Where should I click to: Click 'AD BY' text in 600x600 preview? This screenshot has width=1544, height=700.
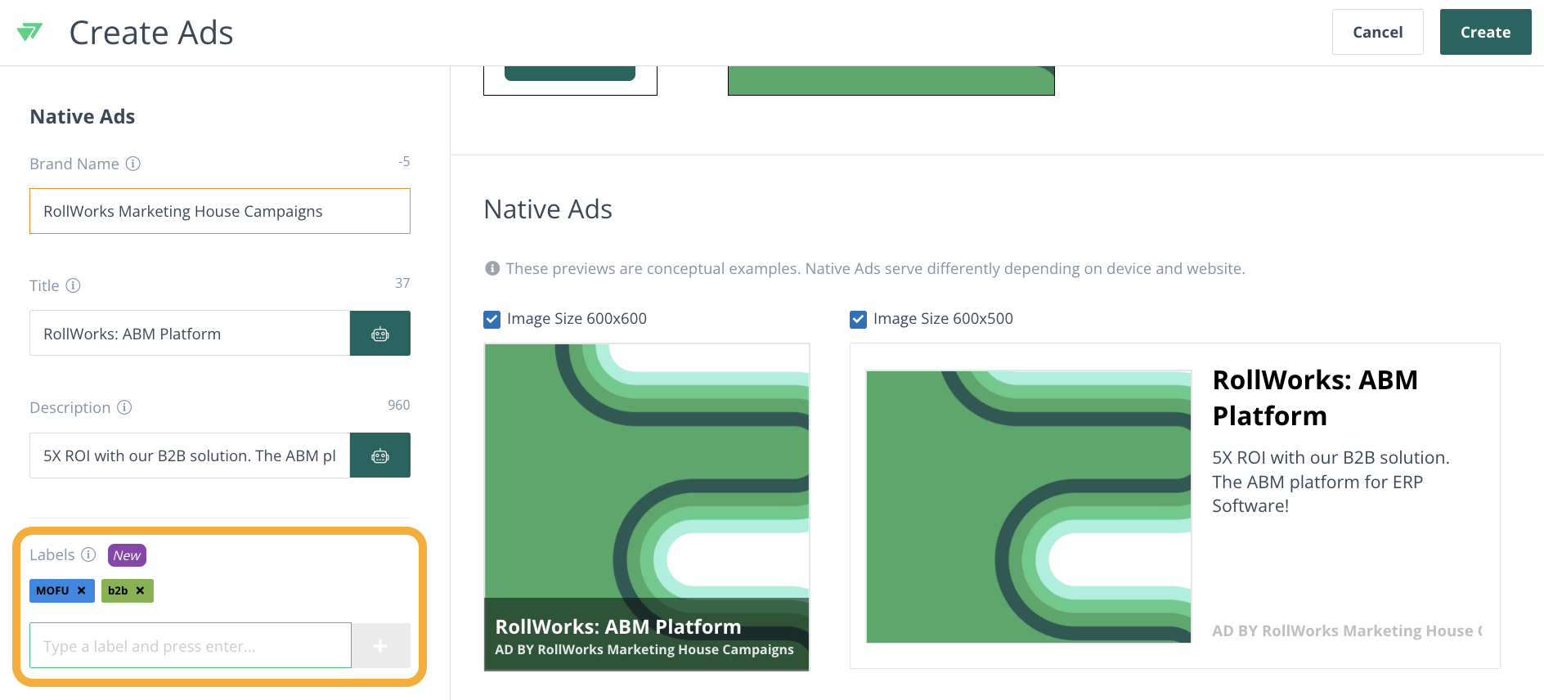tap(644, 649)
